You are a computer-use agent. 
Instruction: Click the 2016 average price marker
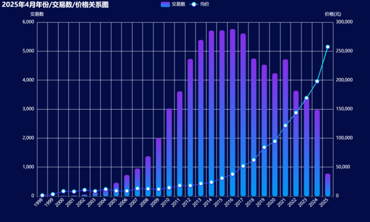[232, 174]
